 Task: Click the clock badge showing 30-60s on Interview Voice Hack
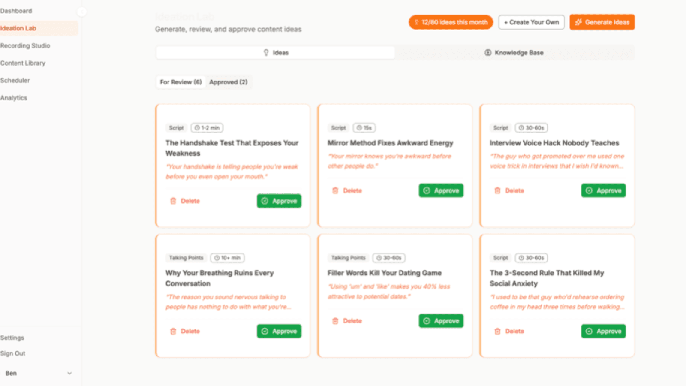(x=531, y=127)
